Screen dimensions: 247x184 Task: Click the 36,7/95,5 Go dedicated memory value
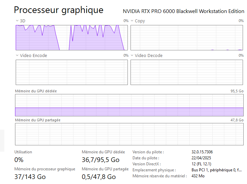coord(100,160)
